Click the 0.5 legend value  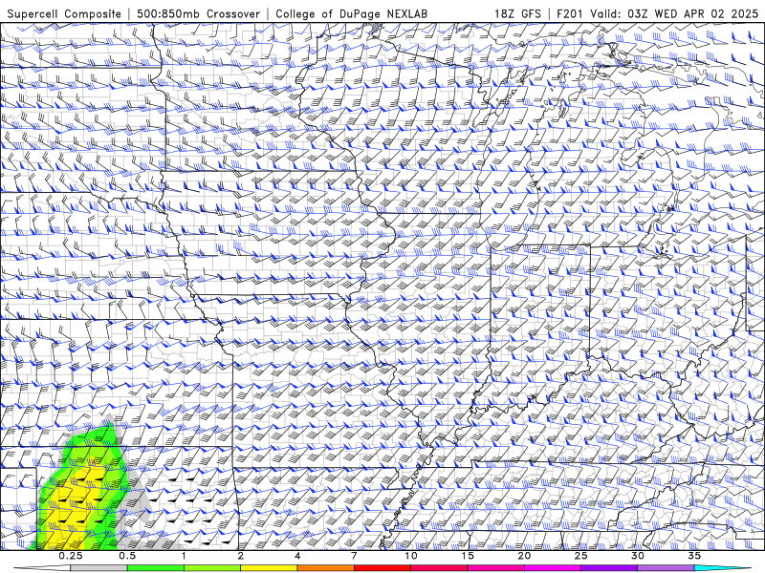click(x=127, y=556)
